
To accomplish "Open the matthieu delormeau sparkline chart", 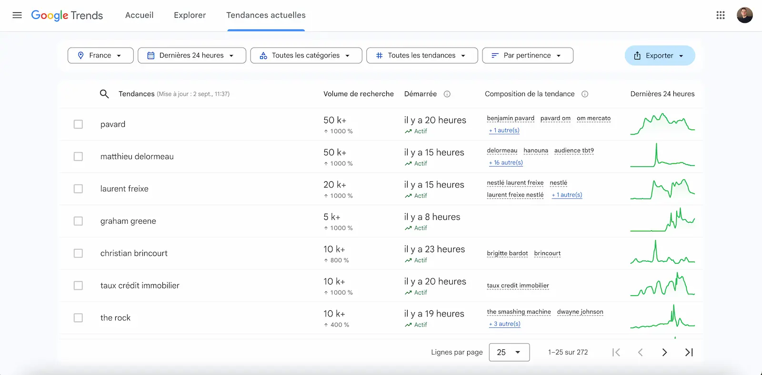I will coord(662,156).
